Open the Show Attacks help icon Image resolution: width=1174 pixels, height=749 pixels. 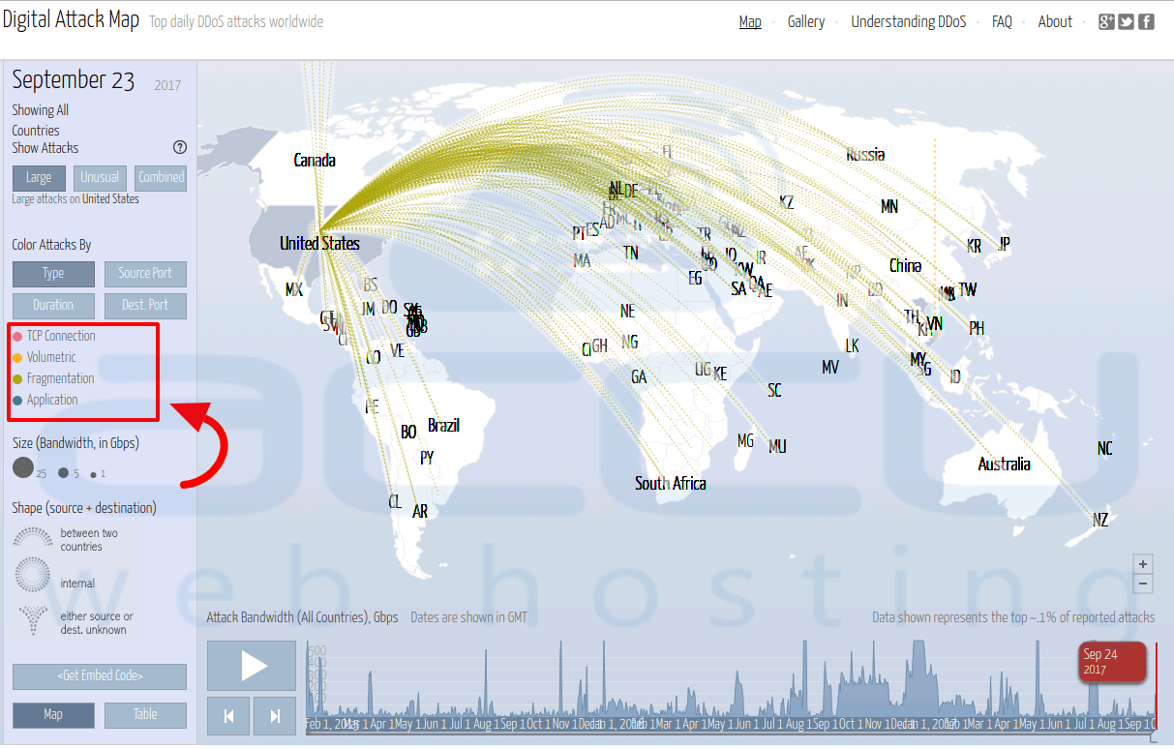coord(179,148)
